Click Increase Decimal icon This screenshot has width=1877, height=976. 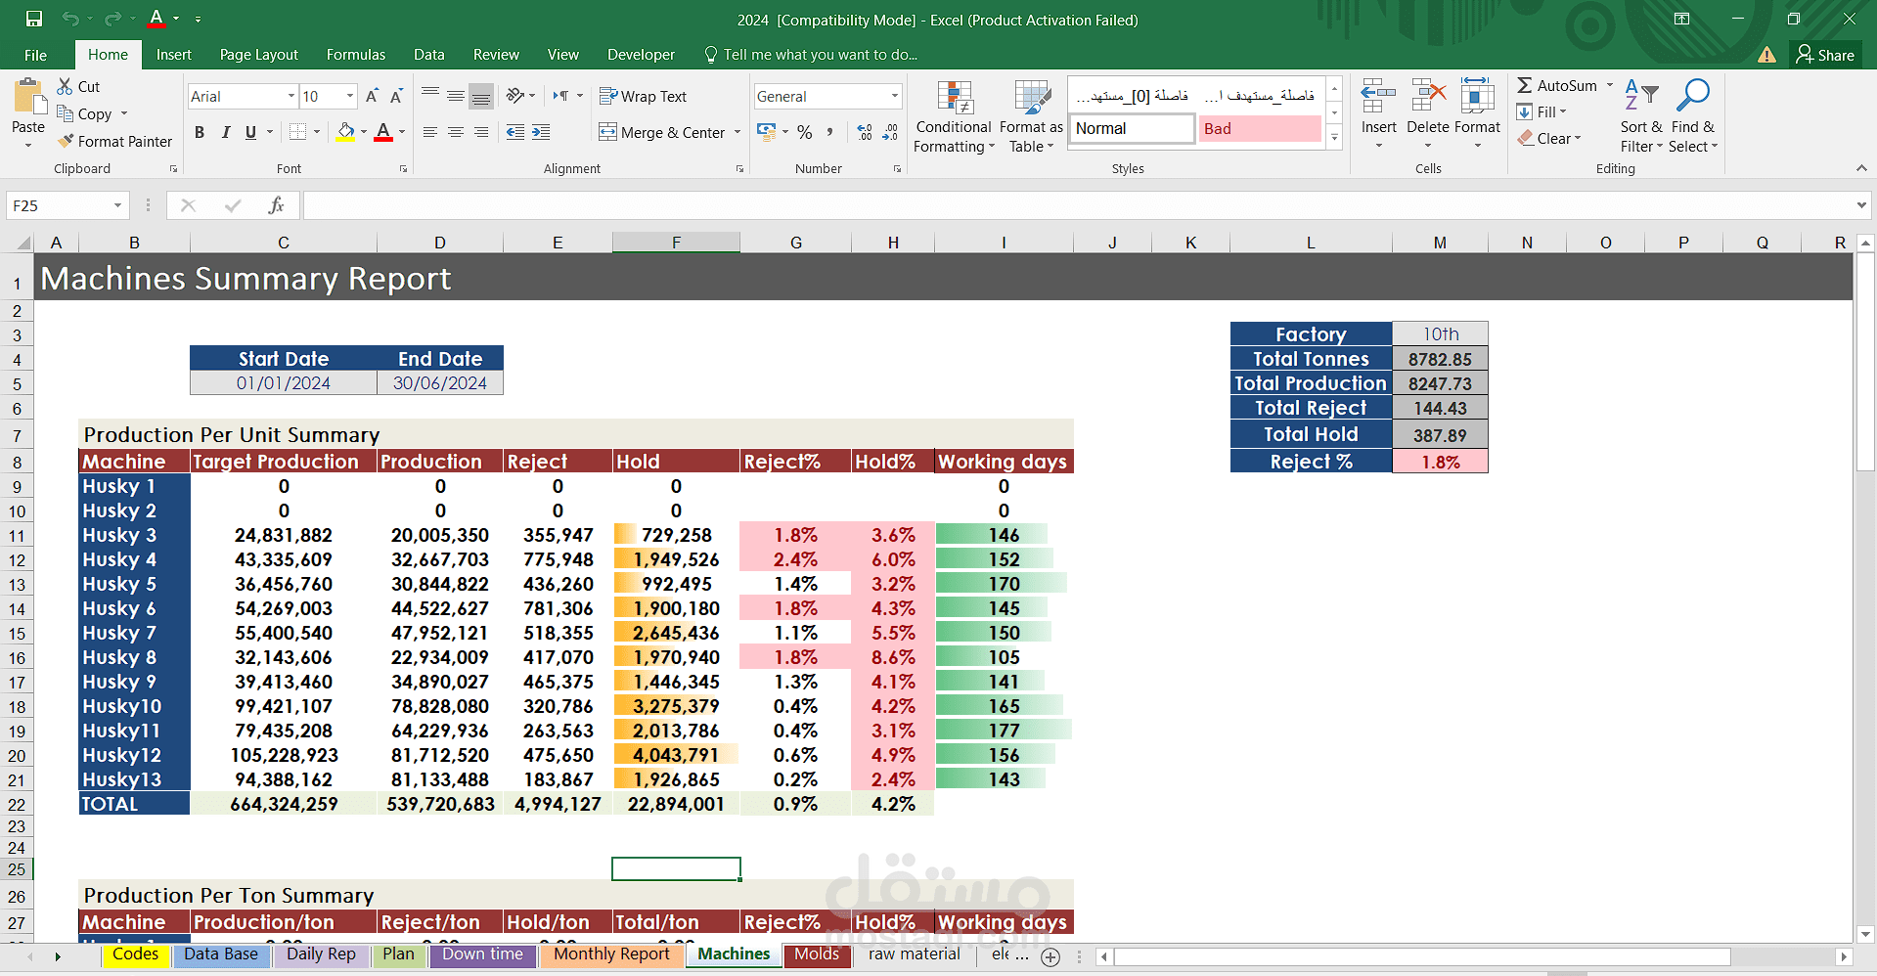tap(865, 132)
